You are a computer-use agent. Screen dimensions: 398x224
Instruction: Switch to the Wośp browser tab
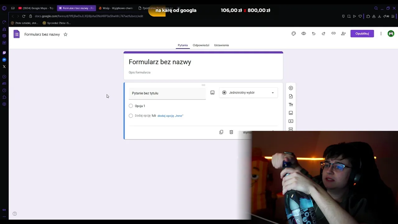coord(116,8)
